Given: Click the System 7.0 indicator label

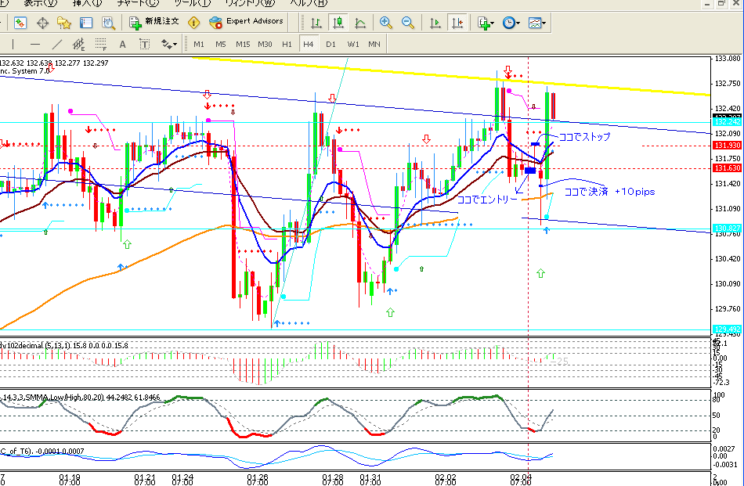Looking at the screenshot, I should (x=31, y=70).
